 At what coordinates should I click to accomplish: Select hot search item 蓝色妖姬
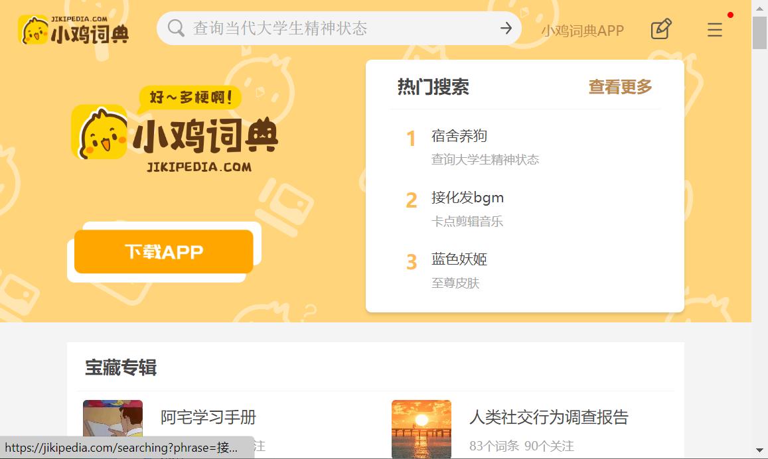pyautogui.click(x=459, y=259)
